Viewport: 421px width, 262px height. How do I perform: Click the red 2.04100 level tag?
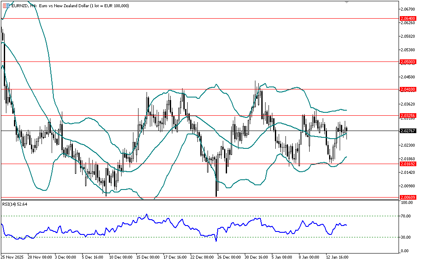tap(408, 89)
